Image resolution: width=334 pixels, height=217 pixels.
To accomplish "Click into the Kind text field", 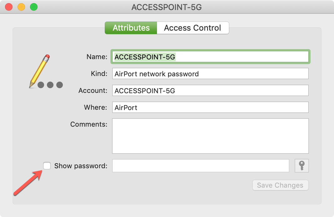I will pyautogui.click(x=210, y=74).
